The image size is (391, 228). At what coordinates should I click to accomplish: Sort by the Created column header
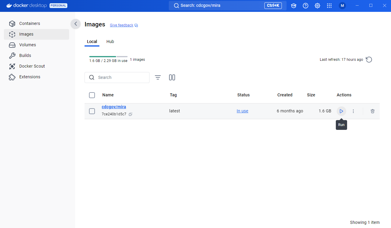pos(285,95)
